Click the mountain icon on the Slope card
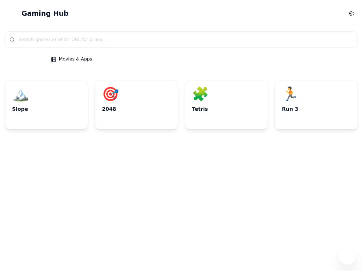 click(x=20, y=94)
